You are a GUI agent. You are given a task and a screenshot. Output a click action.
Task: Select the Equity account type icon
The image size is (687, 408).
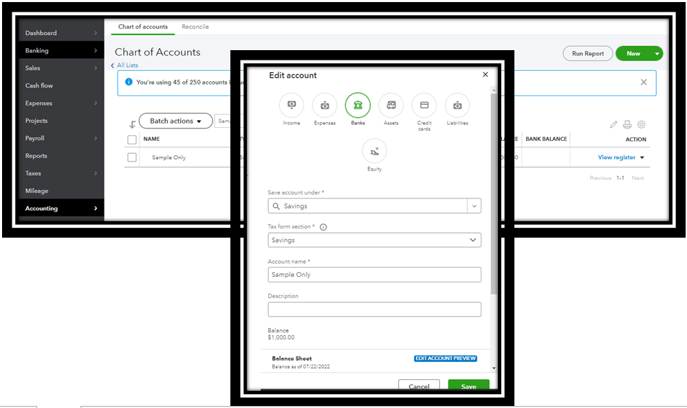pyautogui.click(x=375, y=151)
